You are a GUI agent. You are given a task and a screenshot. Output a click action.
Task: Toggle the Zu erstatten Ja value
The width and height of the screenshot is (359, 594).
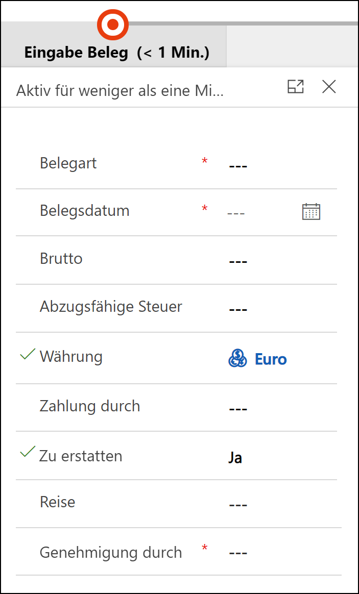tap(235, 458)
